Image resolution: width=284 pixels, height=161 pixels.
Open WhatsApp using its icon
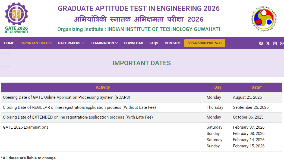pos(282,43)
